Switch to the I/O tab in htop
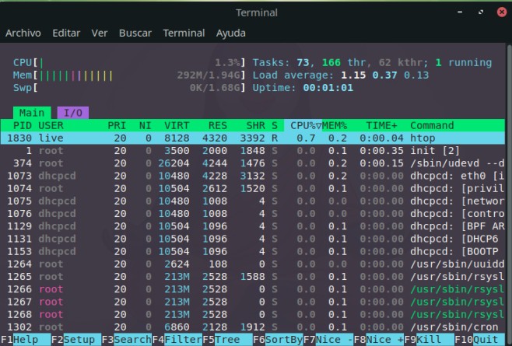The height and width of the screenshot is (346, 512). (x=73, y=113)
